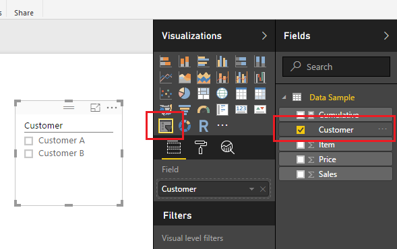The width and height of the screenshot is (397, 249).
Task: Switch to the Format paint roller tab
Action: 201,147
